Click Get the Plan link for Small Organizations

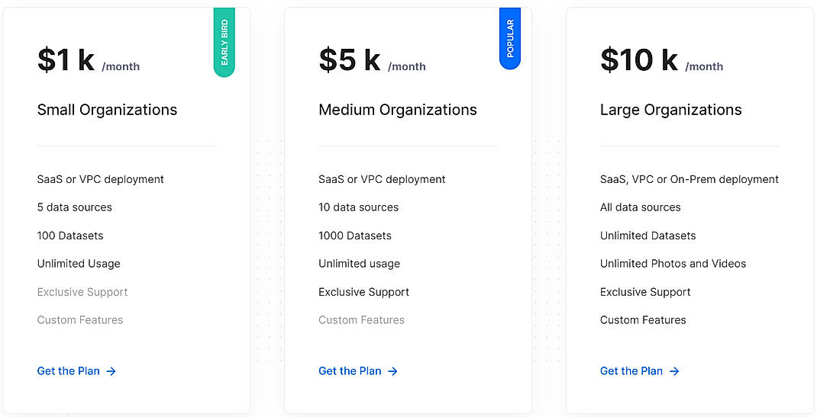tap(76, 370)
